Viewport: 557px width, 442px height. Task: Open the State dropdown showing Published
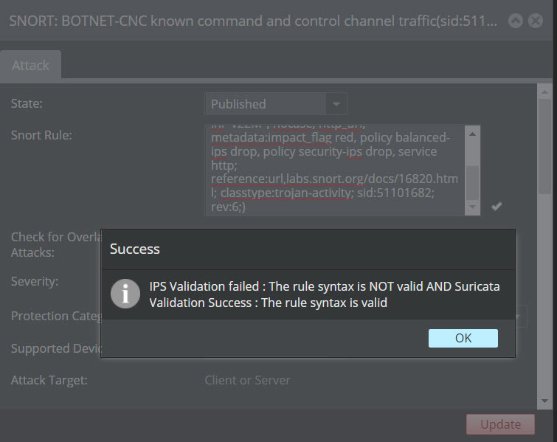tap(276, 104)
